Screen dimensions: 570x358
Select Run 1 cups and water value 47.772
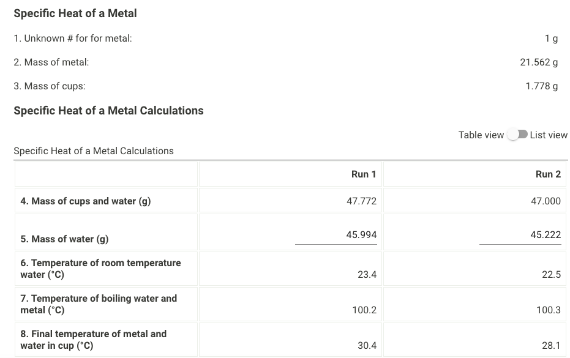(361, 201)
